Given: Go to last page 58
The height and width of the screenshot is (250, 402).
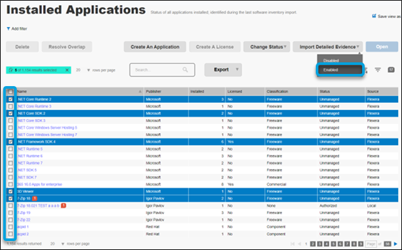Looking at the screenshot, I should 387,244.
